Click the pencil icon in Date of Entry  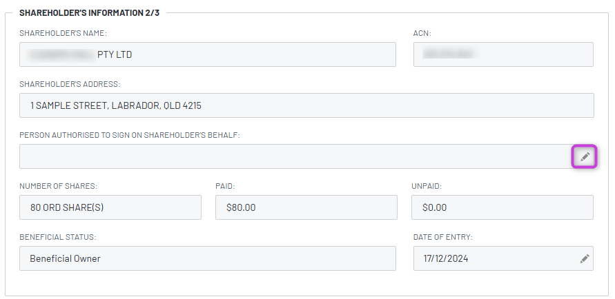point(585,258)
